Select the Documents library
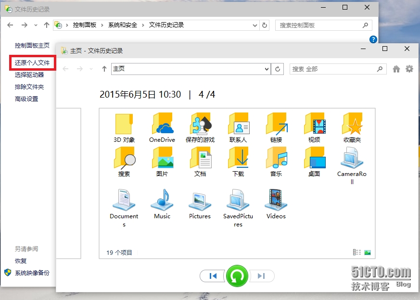This screenshot has width=420, height=300. tap(124, 208)
